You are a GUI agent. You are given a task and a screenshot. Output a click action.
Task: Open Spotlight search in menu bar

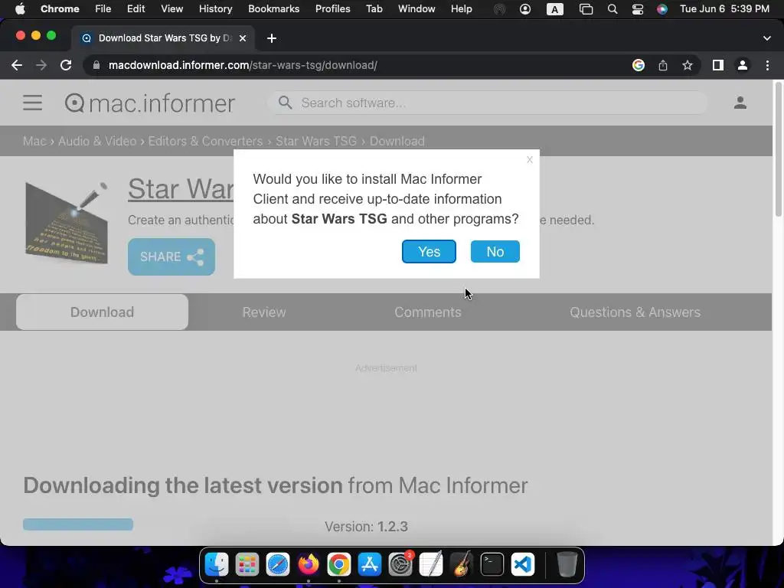pos(612,9)
